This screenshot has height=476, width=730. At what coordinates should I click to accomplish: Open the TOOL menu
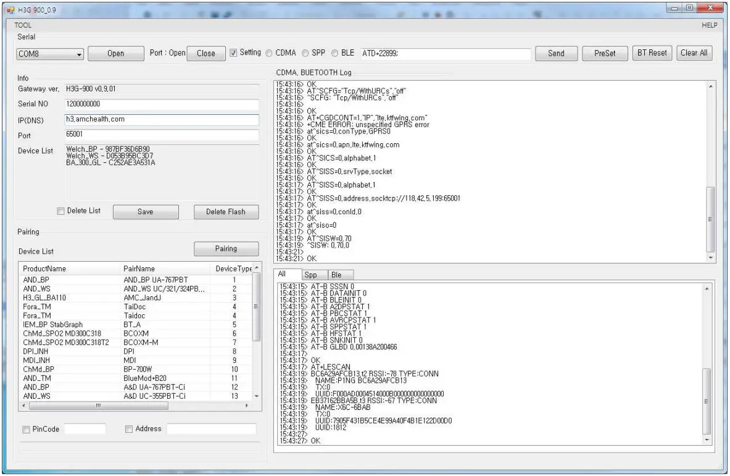[x=23, y=25]
